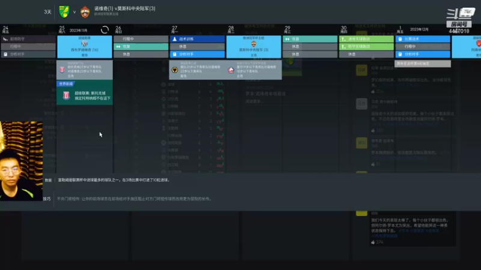Click the 防守无球跑动 icon on day 30
Viewport: 481px width, 270px height.
(x=343, y=47)
